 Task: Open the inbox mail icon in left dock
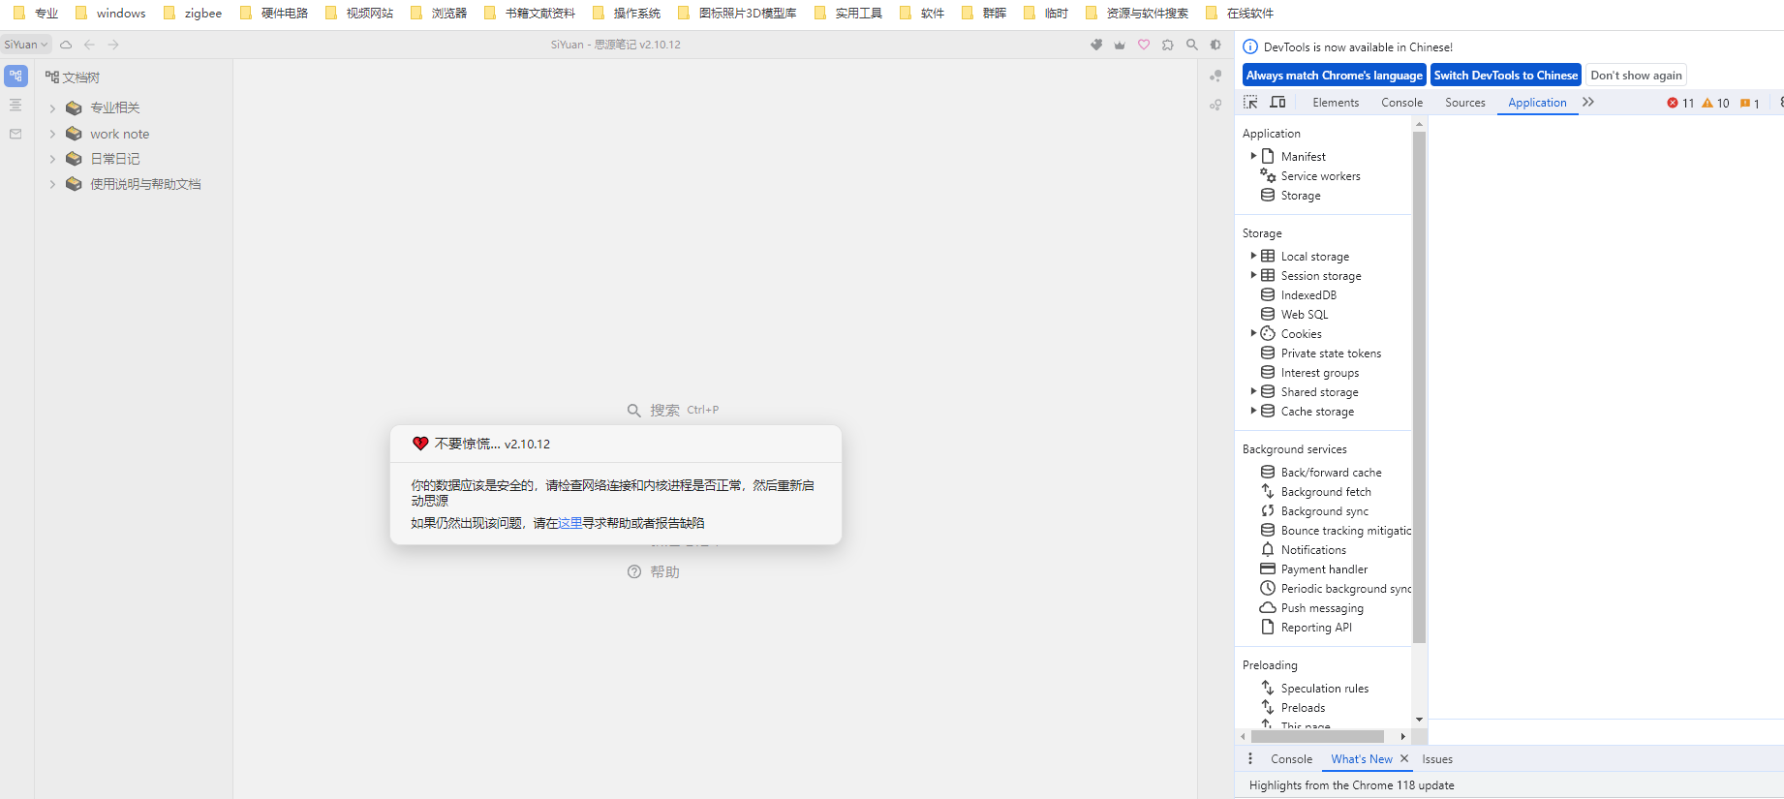pos(15,134)
